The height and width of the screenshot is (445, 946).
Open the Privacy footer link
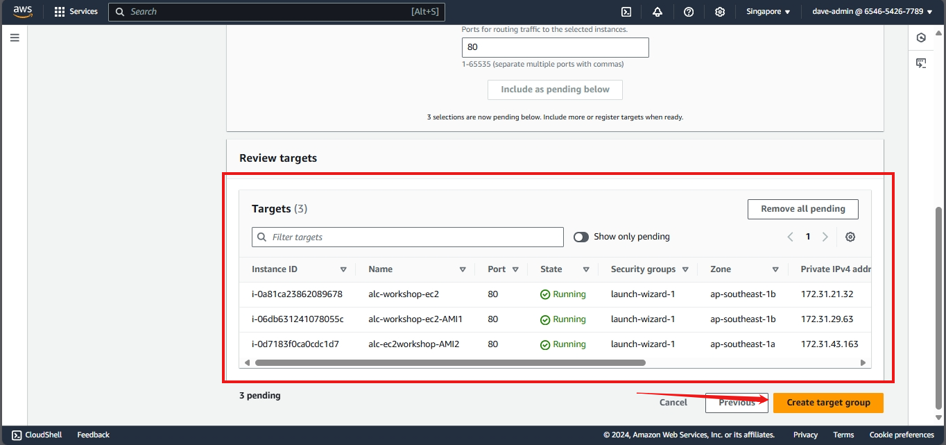pos(805,435)
